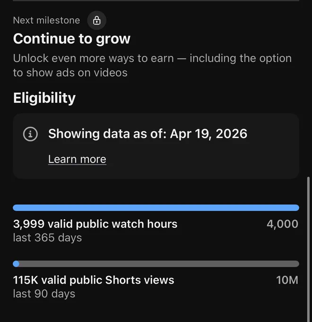Click the vertical scrollbar on right edge
Viewport: 312px width, 322px height.
[x=308, y=249]
